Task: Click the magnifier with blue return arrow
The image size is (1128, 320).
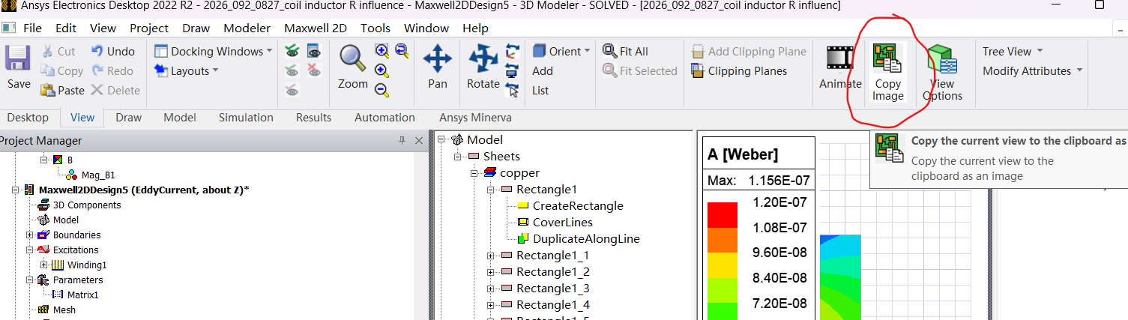Action: [402, 51]
